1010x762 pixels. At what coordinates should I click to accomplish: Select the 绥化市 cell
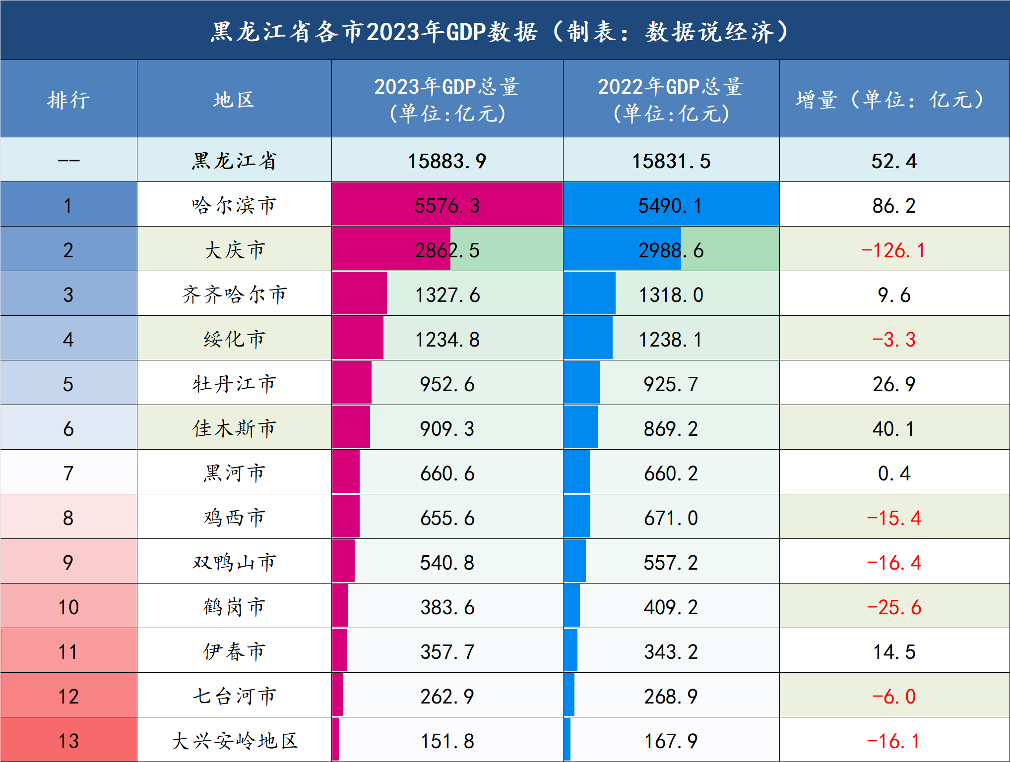(x=234, y=339)
